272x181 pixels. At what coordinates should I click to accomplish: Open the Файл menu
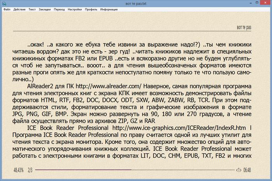tap(7, 9)
